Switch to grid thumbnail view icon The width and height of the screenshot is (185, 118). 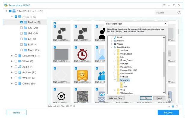pos(173,107)
